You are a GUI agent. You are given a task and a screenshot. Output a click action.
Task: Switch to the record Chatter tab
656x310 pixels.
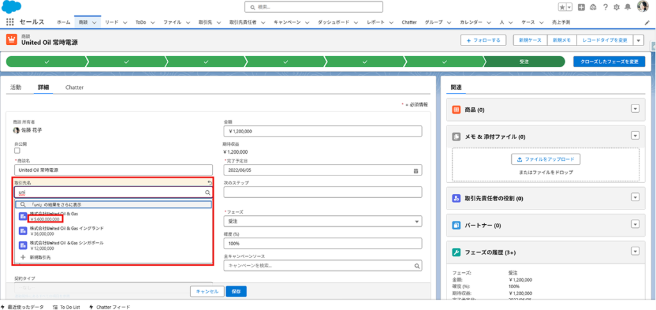coord(74,88)
